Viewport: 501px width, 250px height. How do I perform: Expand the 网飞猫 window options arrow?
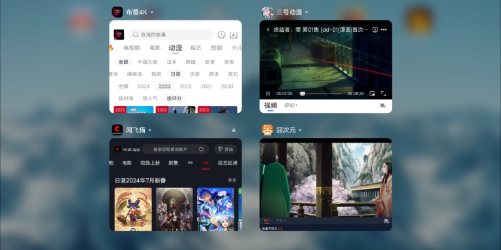(150, 130)
